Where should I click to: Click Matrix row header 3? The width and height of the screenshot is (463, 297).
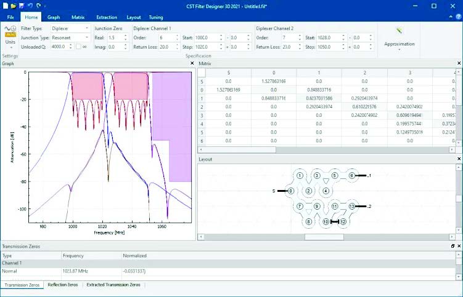[202, 115]
